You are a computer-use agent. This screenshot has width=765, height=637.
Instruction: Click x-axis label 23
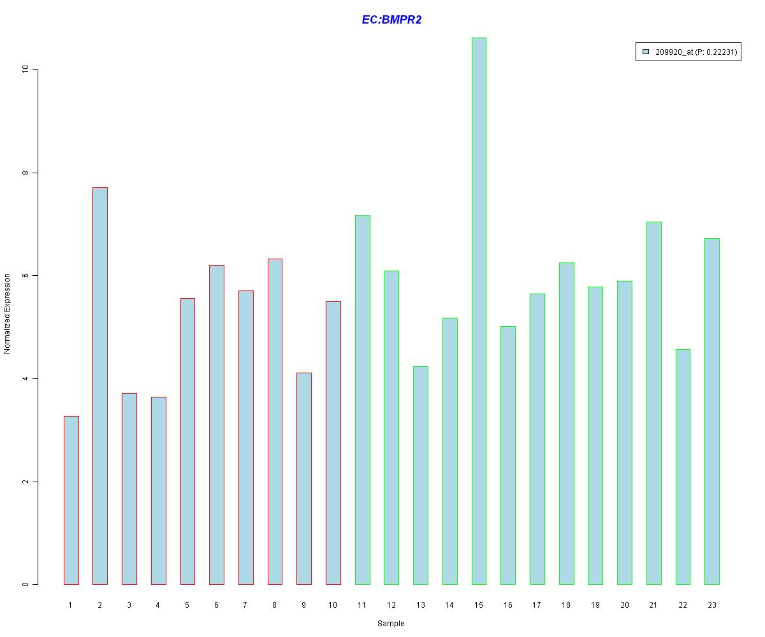coord(712,605)
